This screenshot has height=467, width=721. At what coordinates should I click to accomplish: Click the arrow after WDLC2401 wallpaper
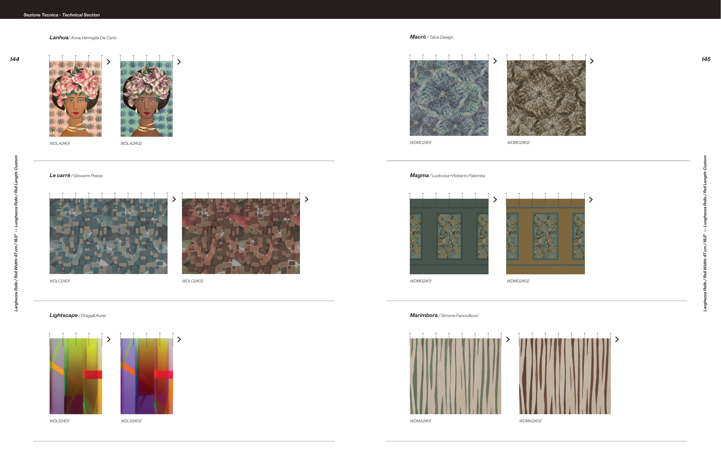[174, 199]
